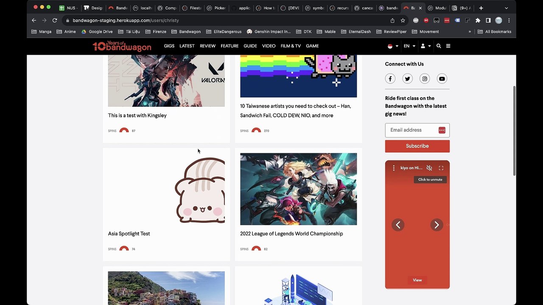Open the country flag dropdown
Image resolution: width=543 pixels, height=305 pixels.
point(393,46)
